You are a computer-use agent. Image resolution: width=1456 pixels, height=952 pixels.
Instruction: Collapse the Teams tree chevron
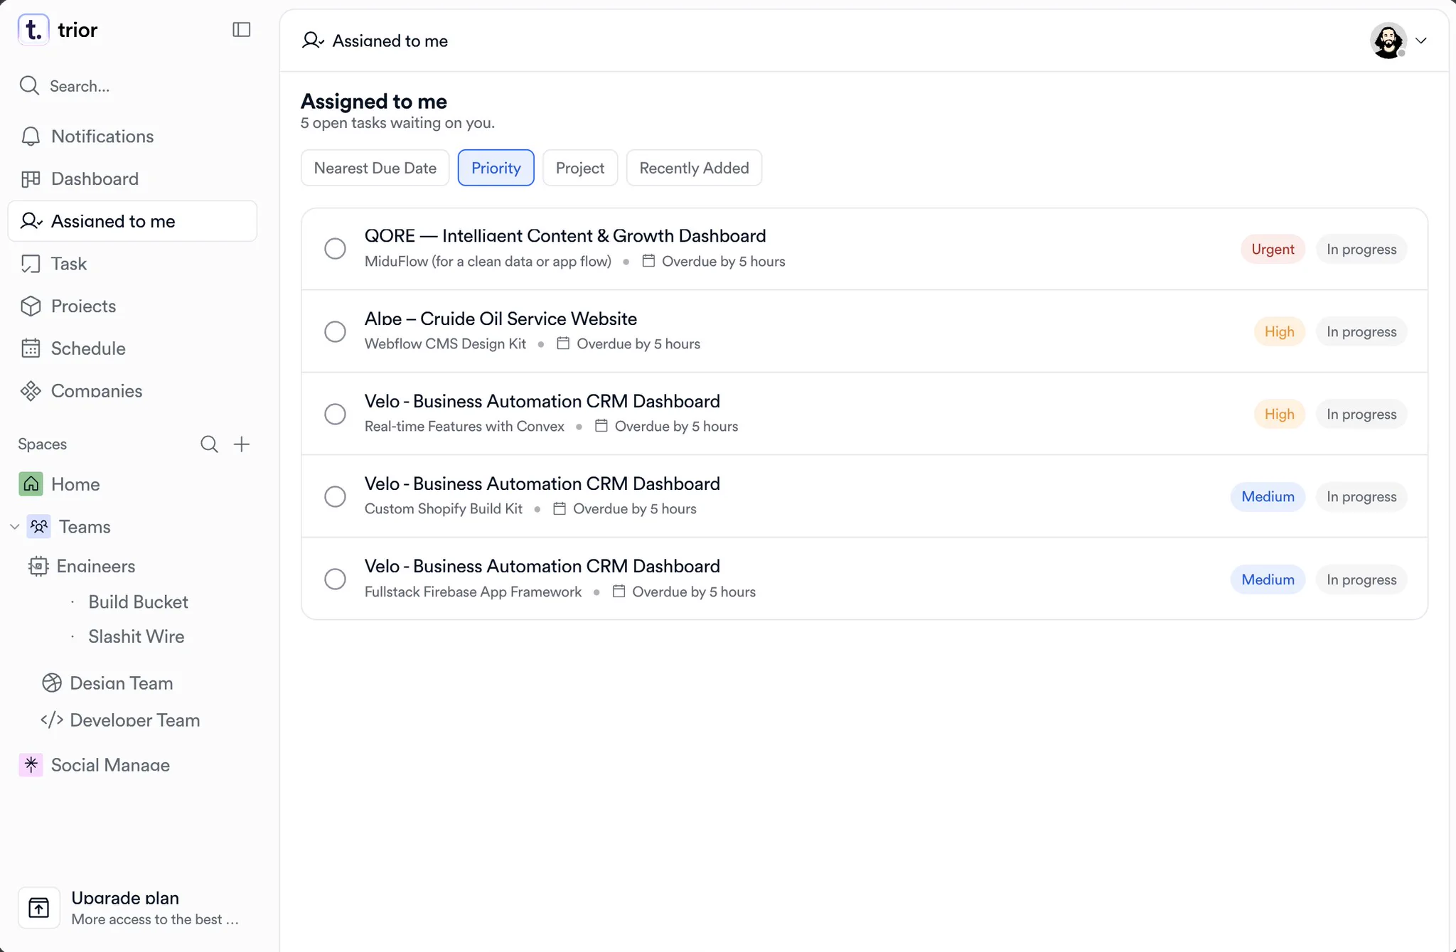(x=14, y=527)
